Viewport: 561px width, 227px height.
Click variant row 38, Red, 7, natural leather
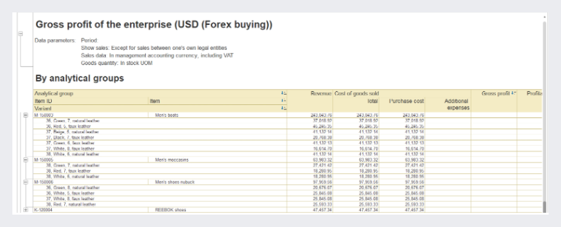(x=71, y=204)
